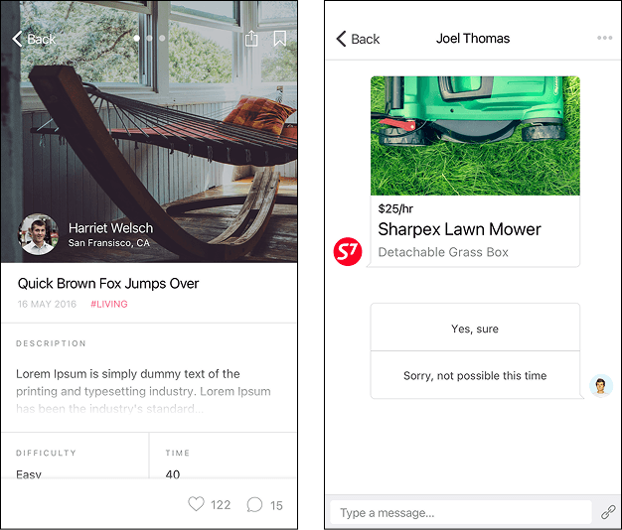
Task: Choose the 'Yes, sure' reply option
Action: point(475,328)
